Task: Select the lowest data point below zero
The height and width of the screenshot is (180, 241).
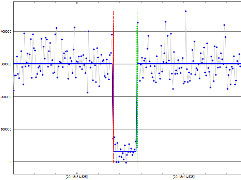Action: pos(126,163)
